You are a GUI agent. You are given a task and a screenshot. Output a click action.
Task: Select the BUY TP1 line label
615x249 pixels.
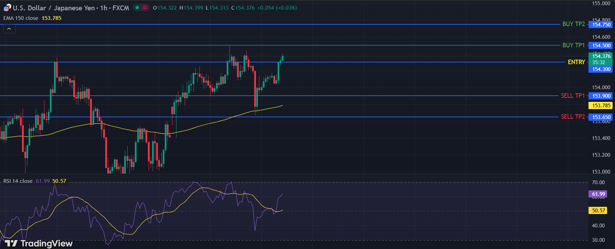click(x=573, y=45)
